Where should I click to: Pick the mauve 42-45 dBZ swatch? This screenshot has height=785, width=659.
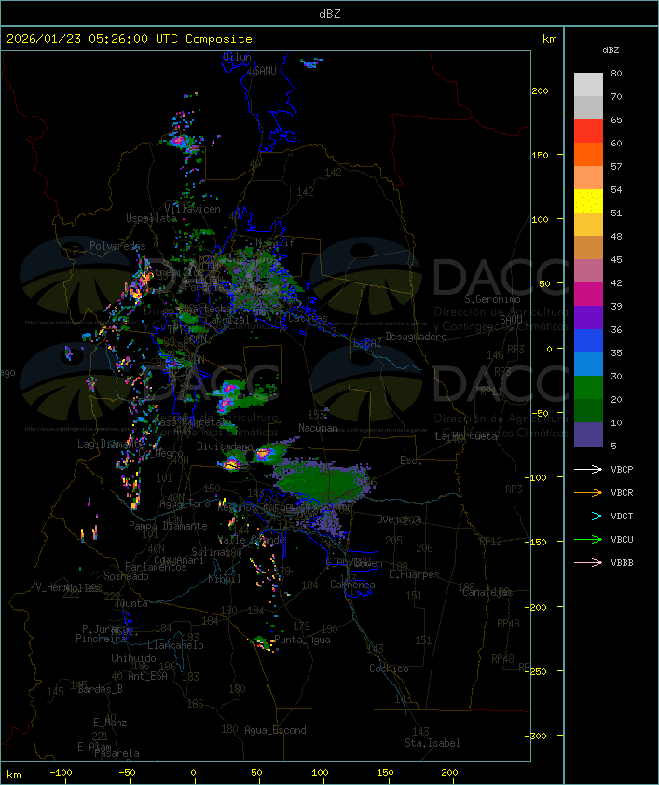(x=588, y=271)
